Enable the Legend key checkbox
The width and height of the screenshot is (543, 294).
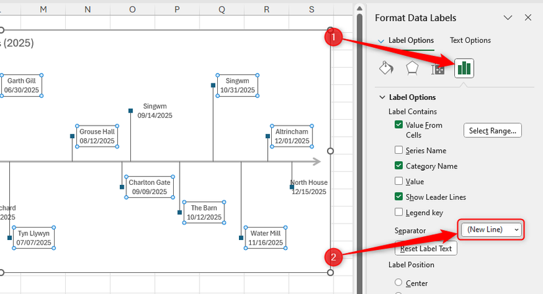click(399, 212)
